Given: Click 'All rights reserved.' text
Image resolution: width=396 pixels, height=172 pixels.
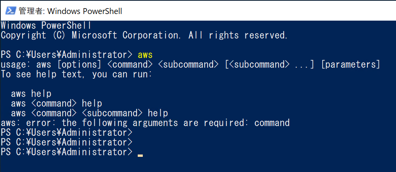Looking at the screenshot, I should [x=238, y=35].
